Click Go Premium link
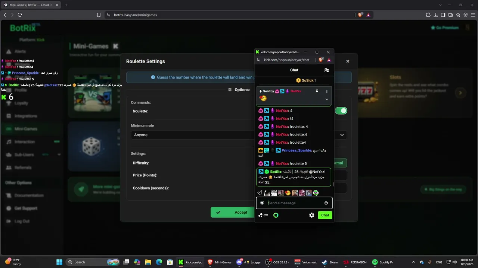 pos(444,28)
